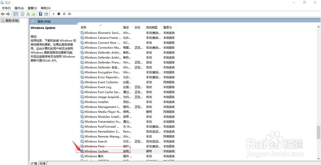The height and width of the screenshot is (165, 321).
Task: Click 网络服务 in Windows Event Collector row
Action: [x=169, y=82]
